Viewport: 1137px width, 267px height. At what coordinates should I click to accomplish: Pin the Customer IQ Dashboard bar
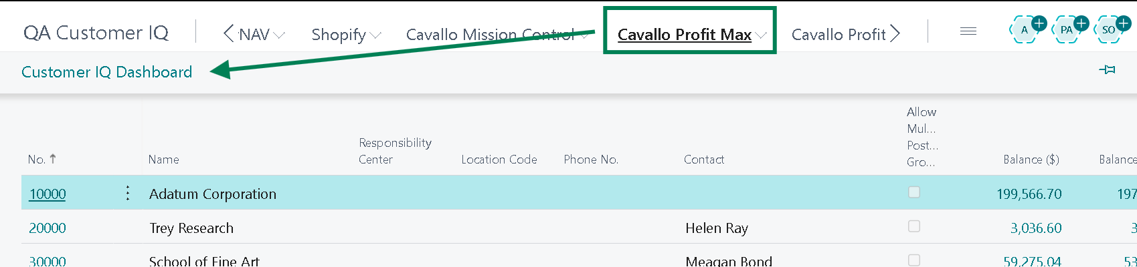point(1107,69)
